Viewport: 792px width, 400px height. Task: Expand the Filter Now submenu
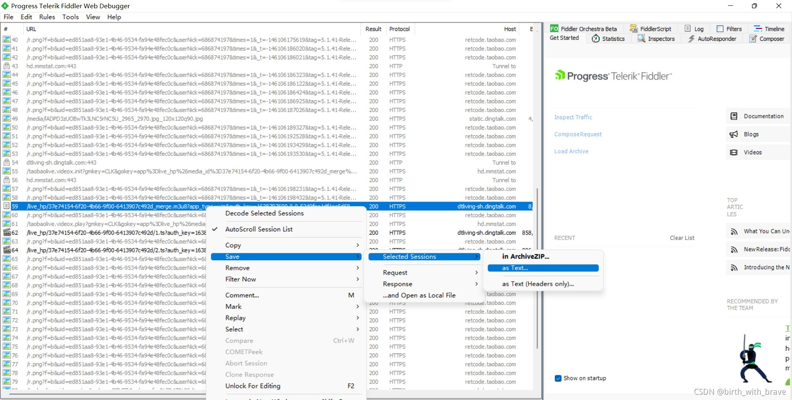(286, 279)
